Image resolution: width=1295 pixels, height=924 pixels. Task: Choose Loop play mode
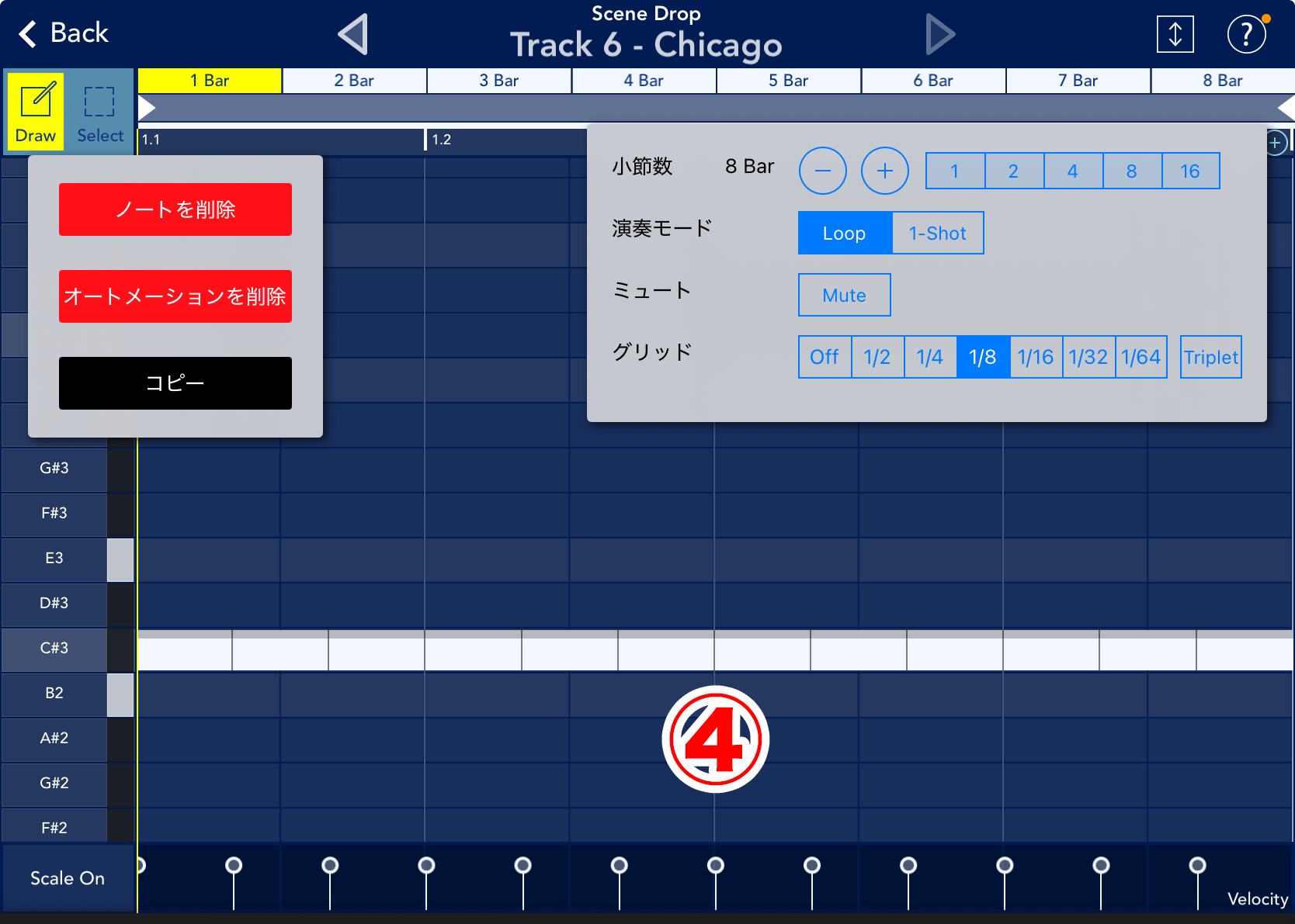pyautogui.click(x=845, y=233)
